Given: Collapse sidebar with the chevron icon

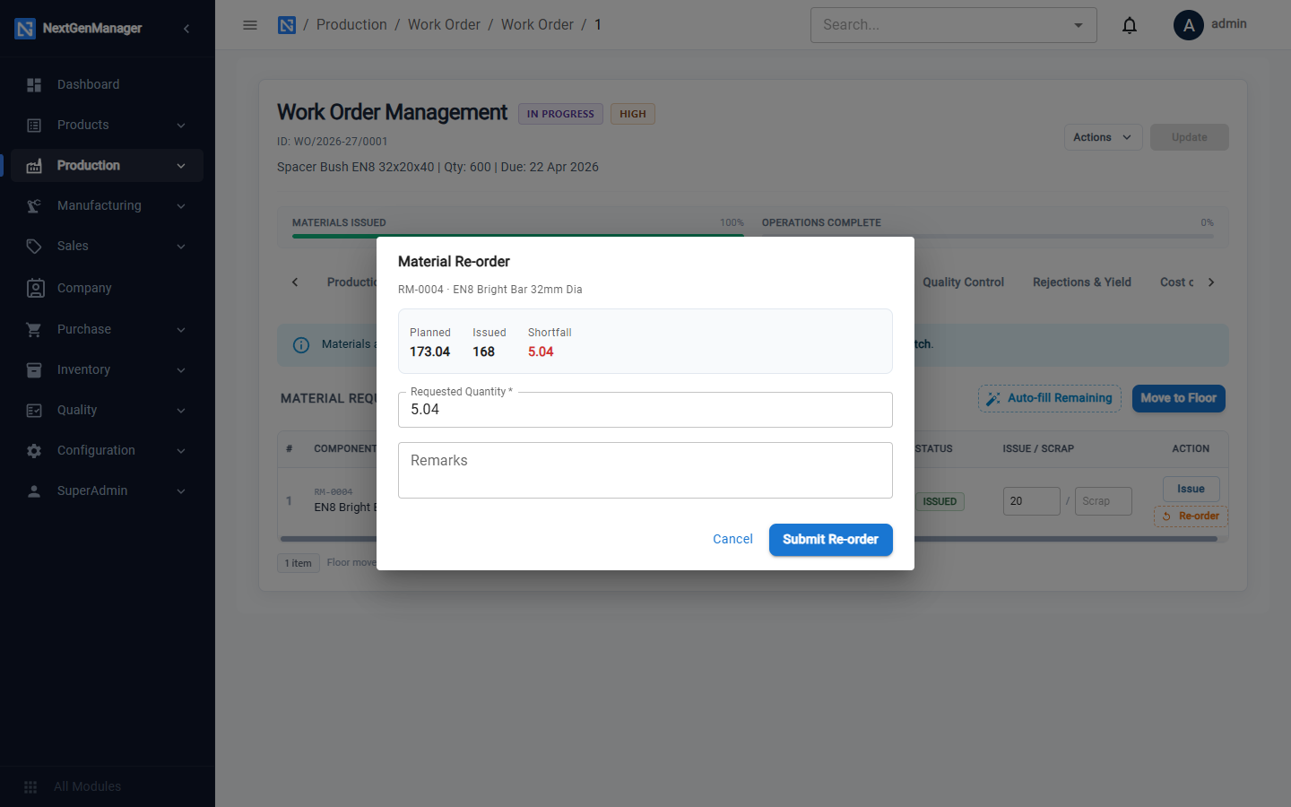Looking at the screenshot, I should coord(186,29).
